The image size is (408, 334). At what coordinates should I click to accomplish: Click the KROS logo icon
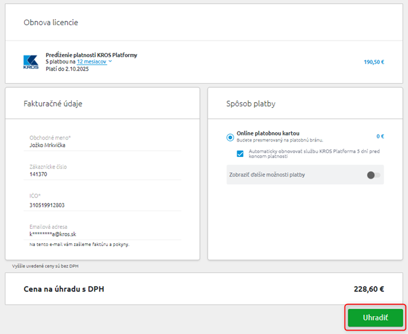point(31,62)
